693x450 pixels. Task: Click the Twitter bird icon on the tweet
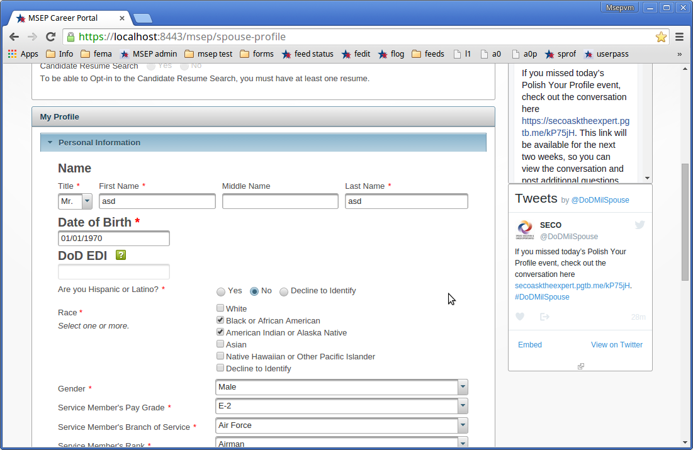point(639,225)
